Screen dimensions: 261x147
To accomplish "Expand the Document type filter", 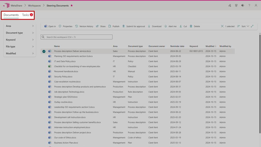I will [20, 33].
